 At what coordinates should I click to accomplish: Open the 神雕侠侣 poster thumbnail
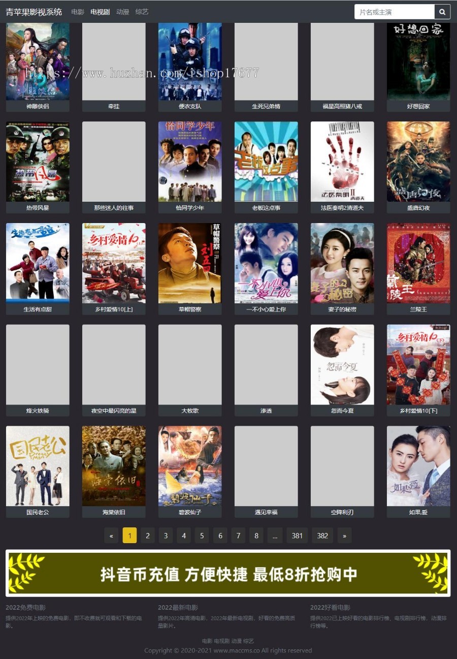click(x=38, y=61)
